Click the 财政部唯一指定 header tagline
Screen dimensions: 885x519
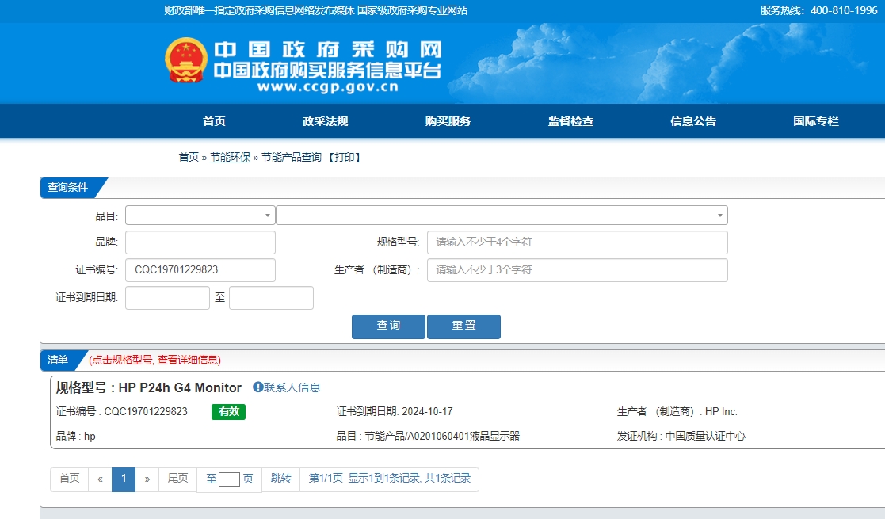click(x=315, y=10)
